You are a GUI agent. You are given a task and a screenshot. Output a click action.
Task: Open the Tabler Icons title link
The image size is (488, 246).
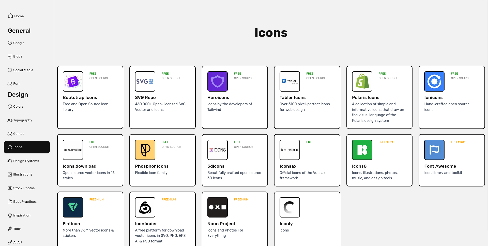pos(293,97)
